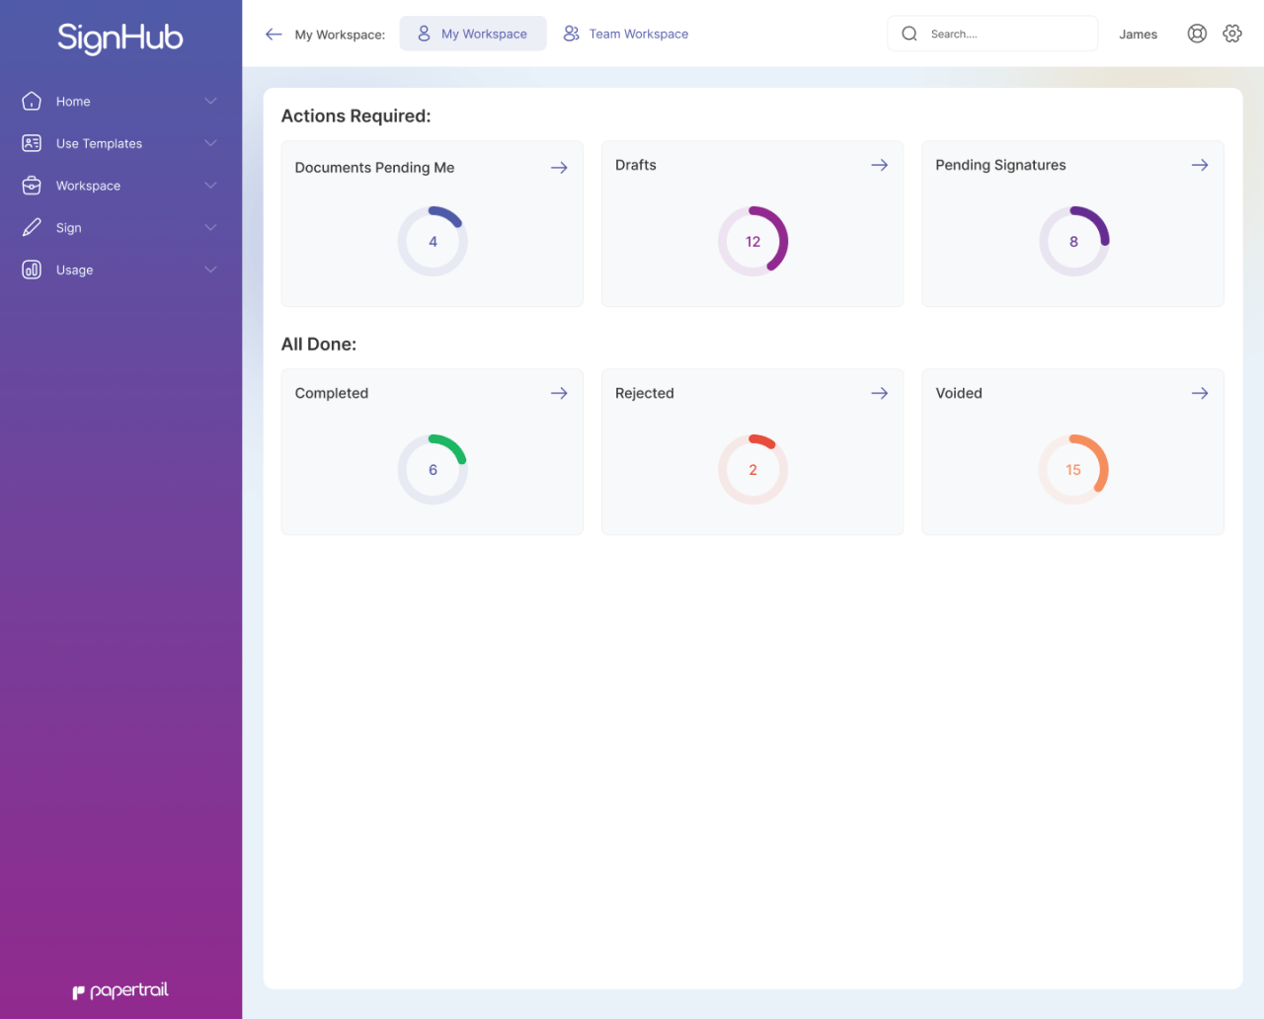Select the My Workspace tab
Screen dimensions: 1264x1019
tap(472, 33)
